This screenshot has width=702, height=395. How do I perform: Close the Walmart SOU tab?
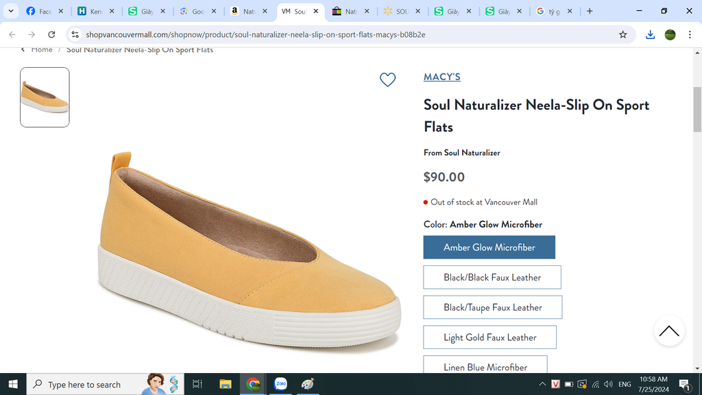pyautogui.click(x=417, y=11)
